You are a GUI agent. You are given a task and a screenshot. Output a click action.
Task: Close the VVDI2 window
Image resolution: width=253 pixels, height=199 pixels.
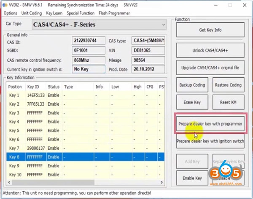pos(245,5)
